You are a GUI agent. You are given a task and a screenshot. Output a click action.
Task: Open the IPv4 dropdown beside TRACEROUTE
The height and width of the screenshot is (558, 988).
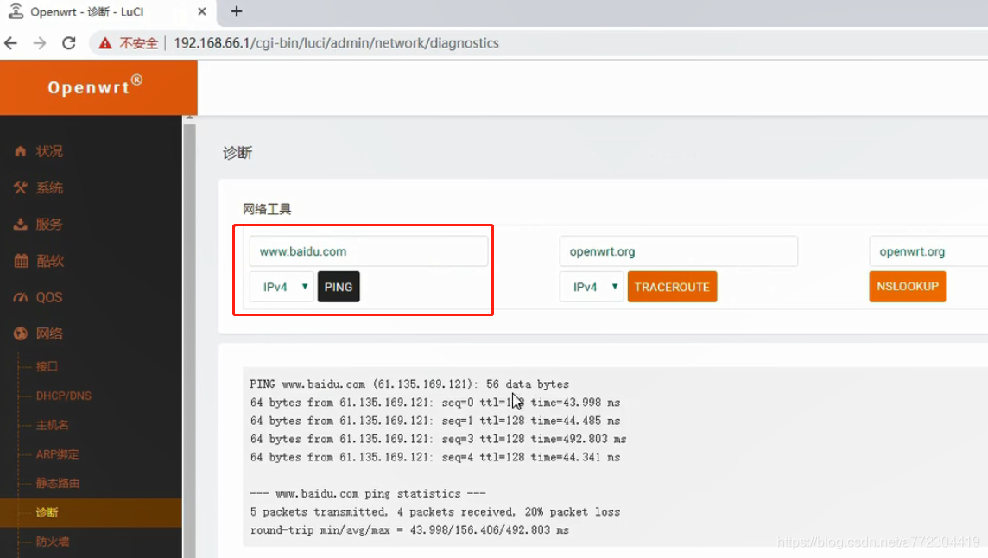[x=592, y=287]
